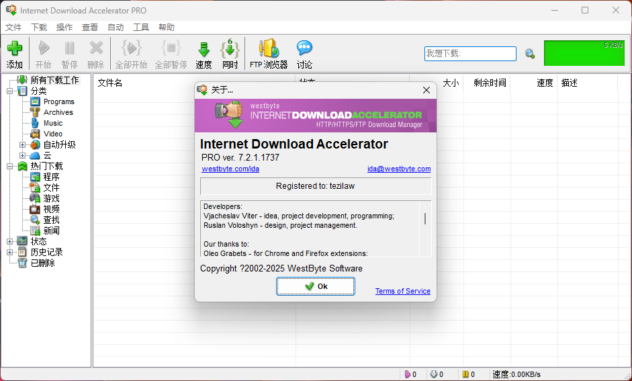Select the Video category icon

pyautogui.click(x=36, y=134)
